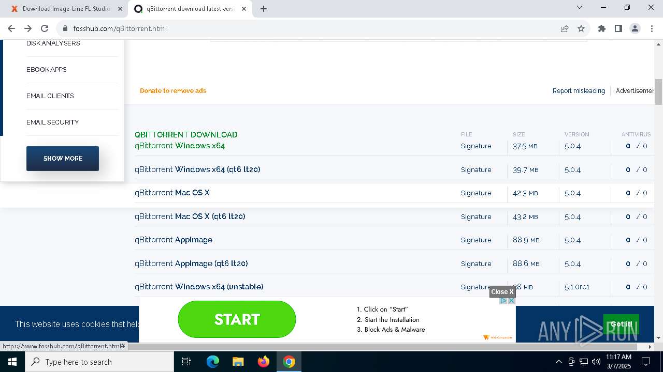The width and height of the screenshot is (663, 372).
Task: Download qBittorrent AppImage
Action: tap(174, 240)
